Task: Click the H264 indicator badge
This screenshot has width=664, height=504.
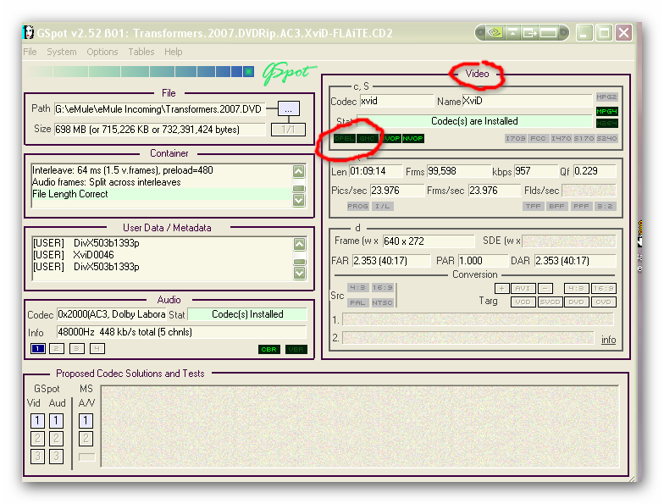Action: [x=606, y=124]
